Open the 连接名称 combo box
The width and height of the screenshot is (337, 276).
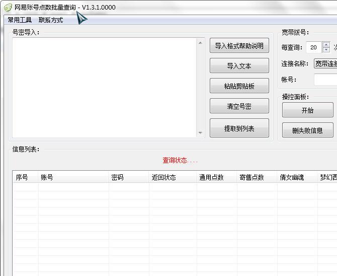[325, 63]
